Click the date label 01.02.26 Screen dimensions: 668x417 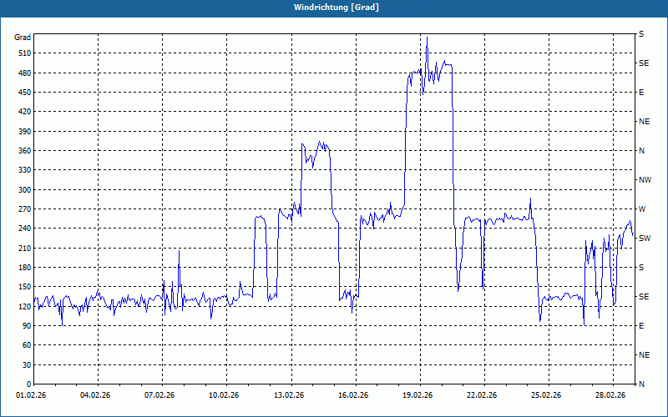tap(31, 395)
